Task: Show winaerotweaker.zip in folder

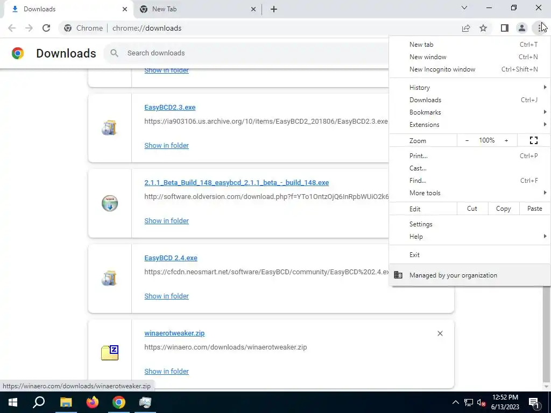Action: (167, 371)
